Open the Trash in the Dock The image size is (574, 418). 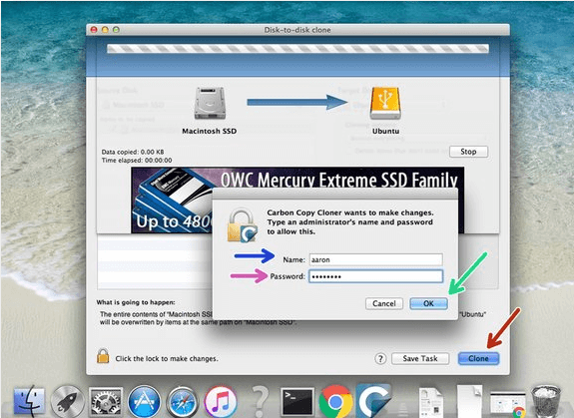pos(546,401)
